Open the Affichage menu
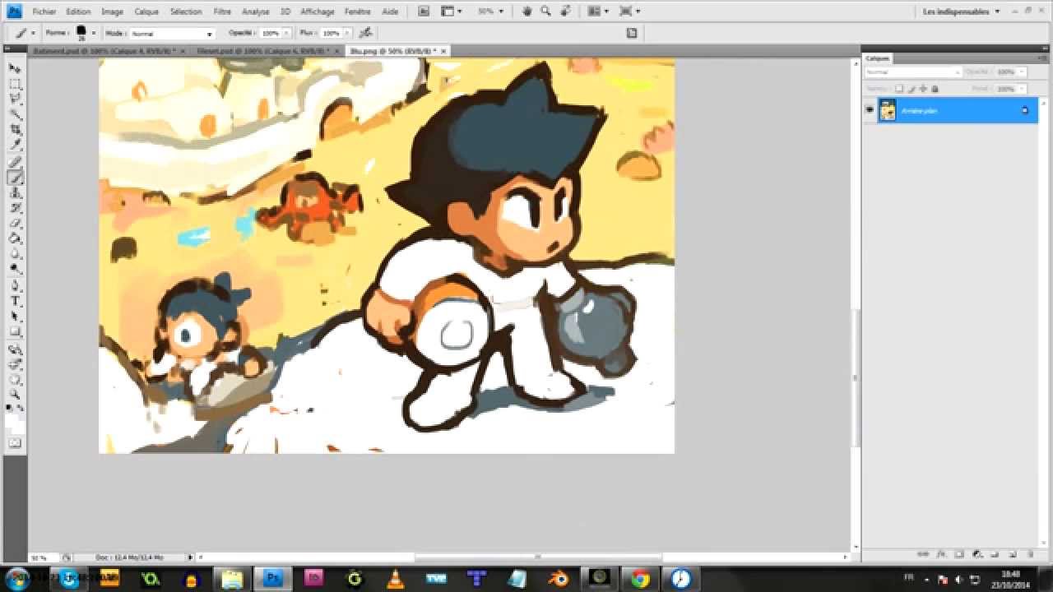The height and width of the screenshot is (592, 1053). pos(318,12)
